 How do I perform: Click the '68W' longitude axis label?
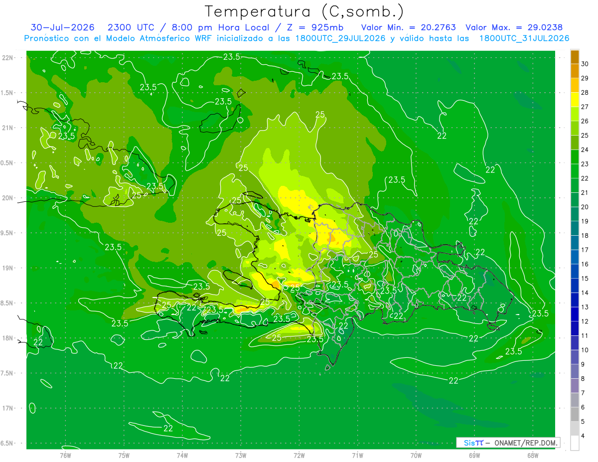[533, 455]
